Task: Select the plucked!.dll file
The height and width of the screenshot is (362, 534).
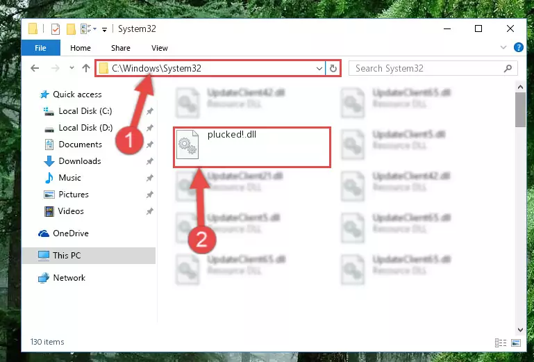Action: tap(251, 147)
